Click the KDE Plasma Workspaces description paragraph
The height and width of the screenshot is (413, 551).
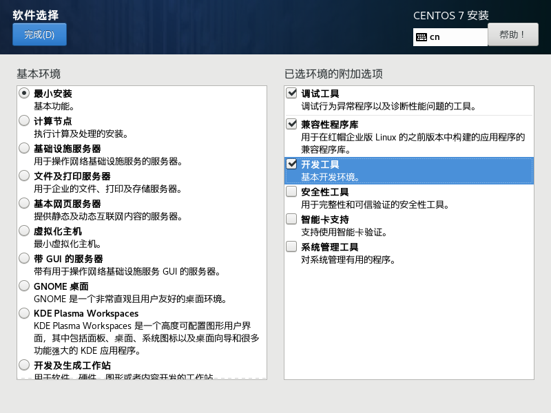pyautogui.click(x=147, y=338)
